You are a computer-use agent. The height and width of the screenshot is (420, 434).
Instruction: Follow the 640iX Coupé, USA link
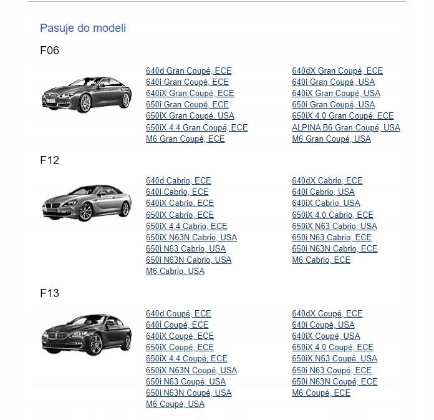(x=326, y=336)
